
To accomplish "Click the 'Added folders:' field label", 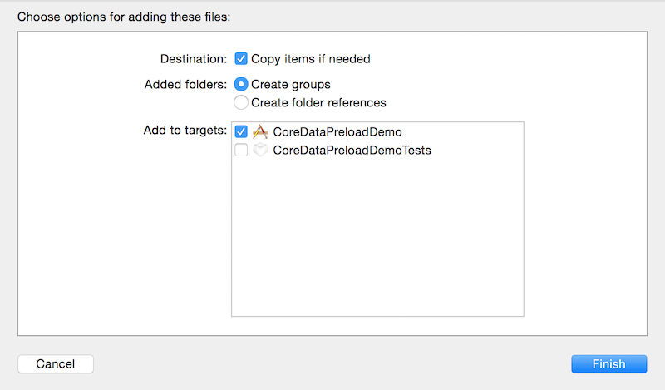I will pyautogui.click(x=185, y=84).
